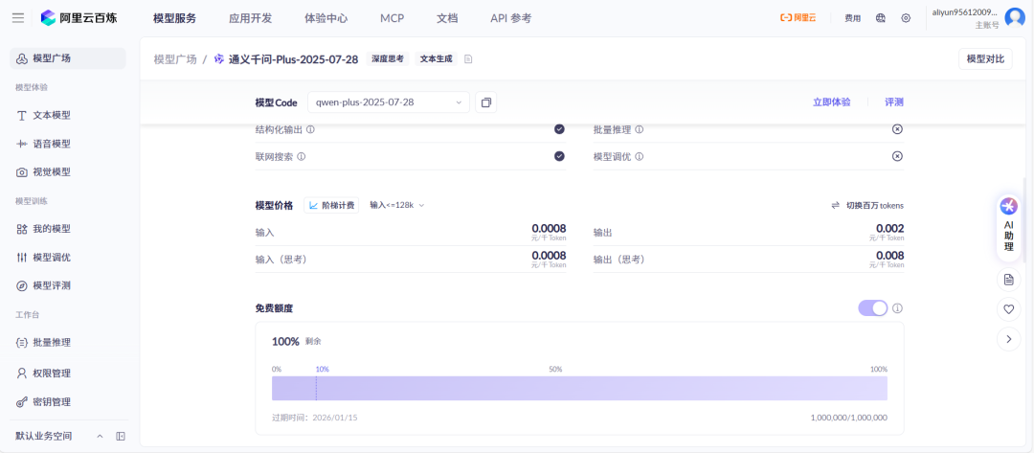Click the heart favorite icon on right

pos(1008,309)
